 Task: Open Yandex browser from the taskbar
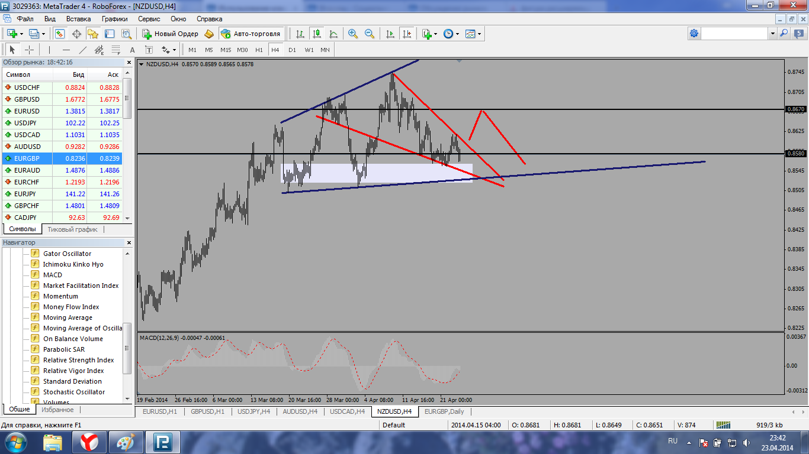(89, 442)
